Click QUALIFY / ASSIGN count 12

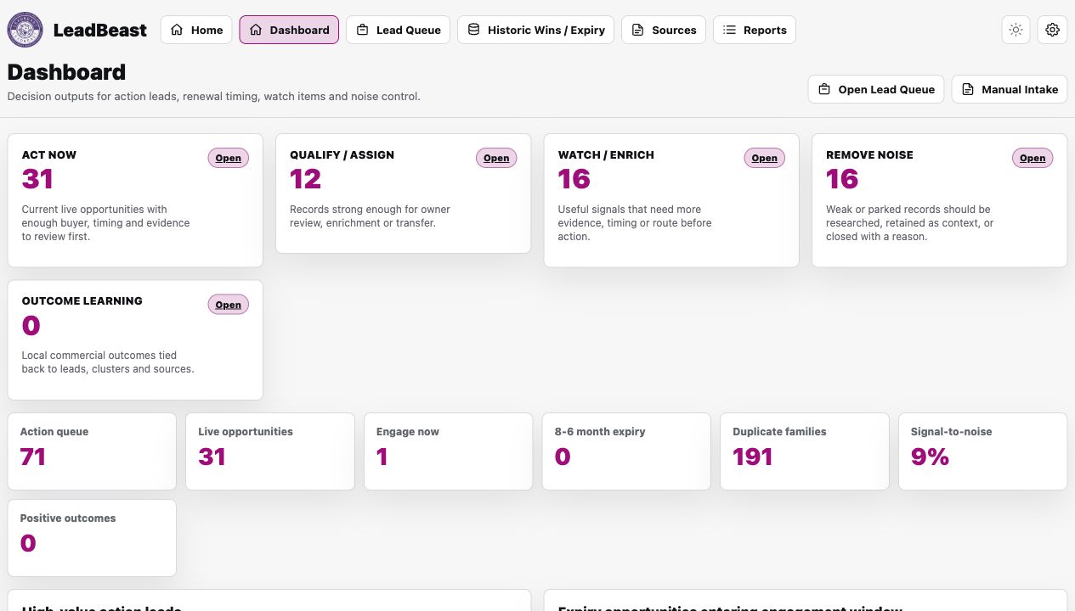point(306,179)
